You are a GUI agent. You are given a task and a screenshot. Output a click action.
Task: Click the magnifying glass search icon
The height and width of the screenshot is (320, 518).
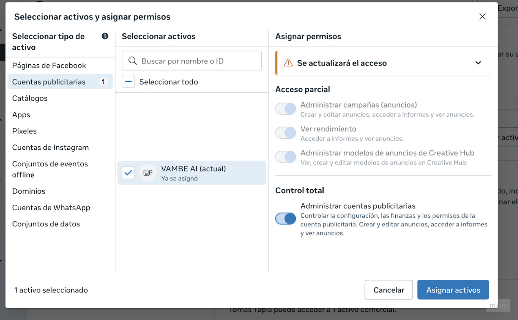132,61
